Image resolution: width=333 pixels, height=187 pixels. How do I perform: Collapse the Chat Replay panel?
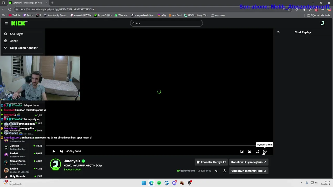[x=278, y=32]
